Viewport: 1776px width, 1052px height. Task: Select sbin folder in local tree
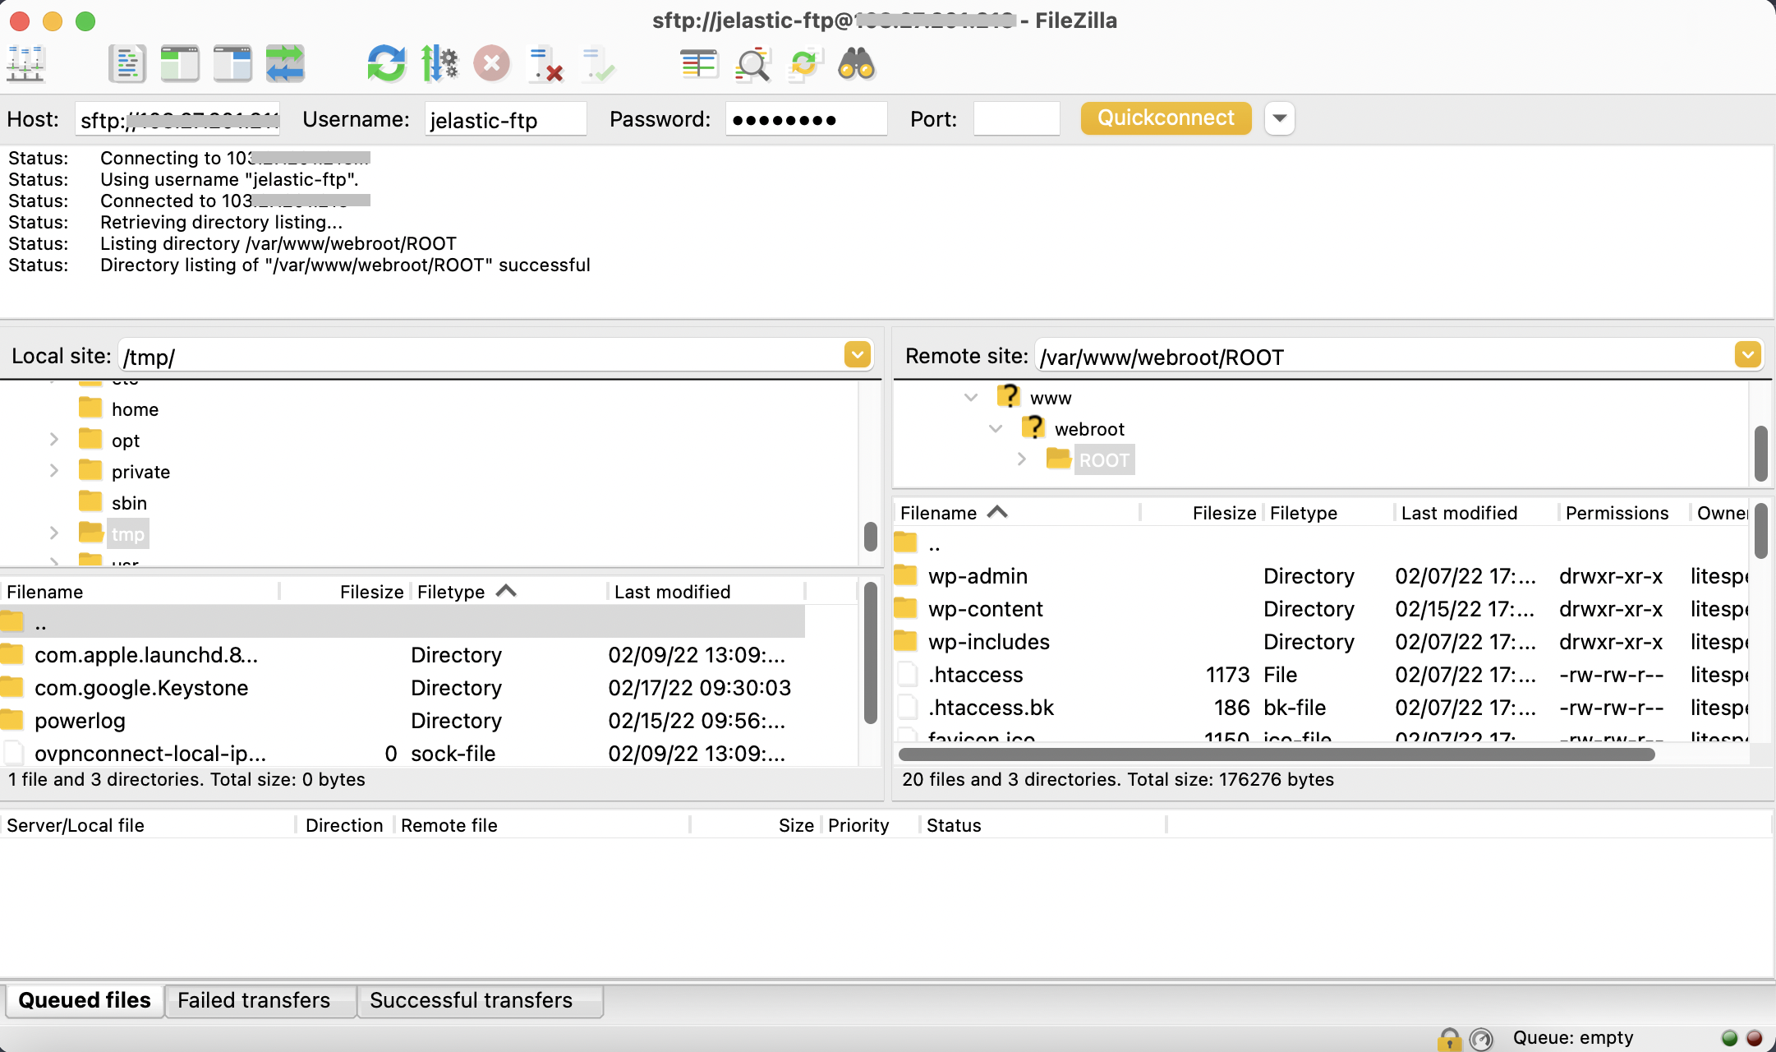coord(129,503)
